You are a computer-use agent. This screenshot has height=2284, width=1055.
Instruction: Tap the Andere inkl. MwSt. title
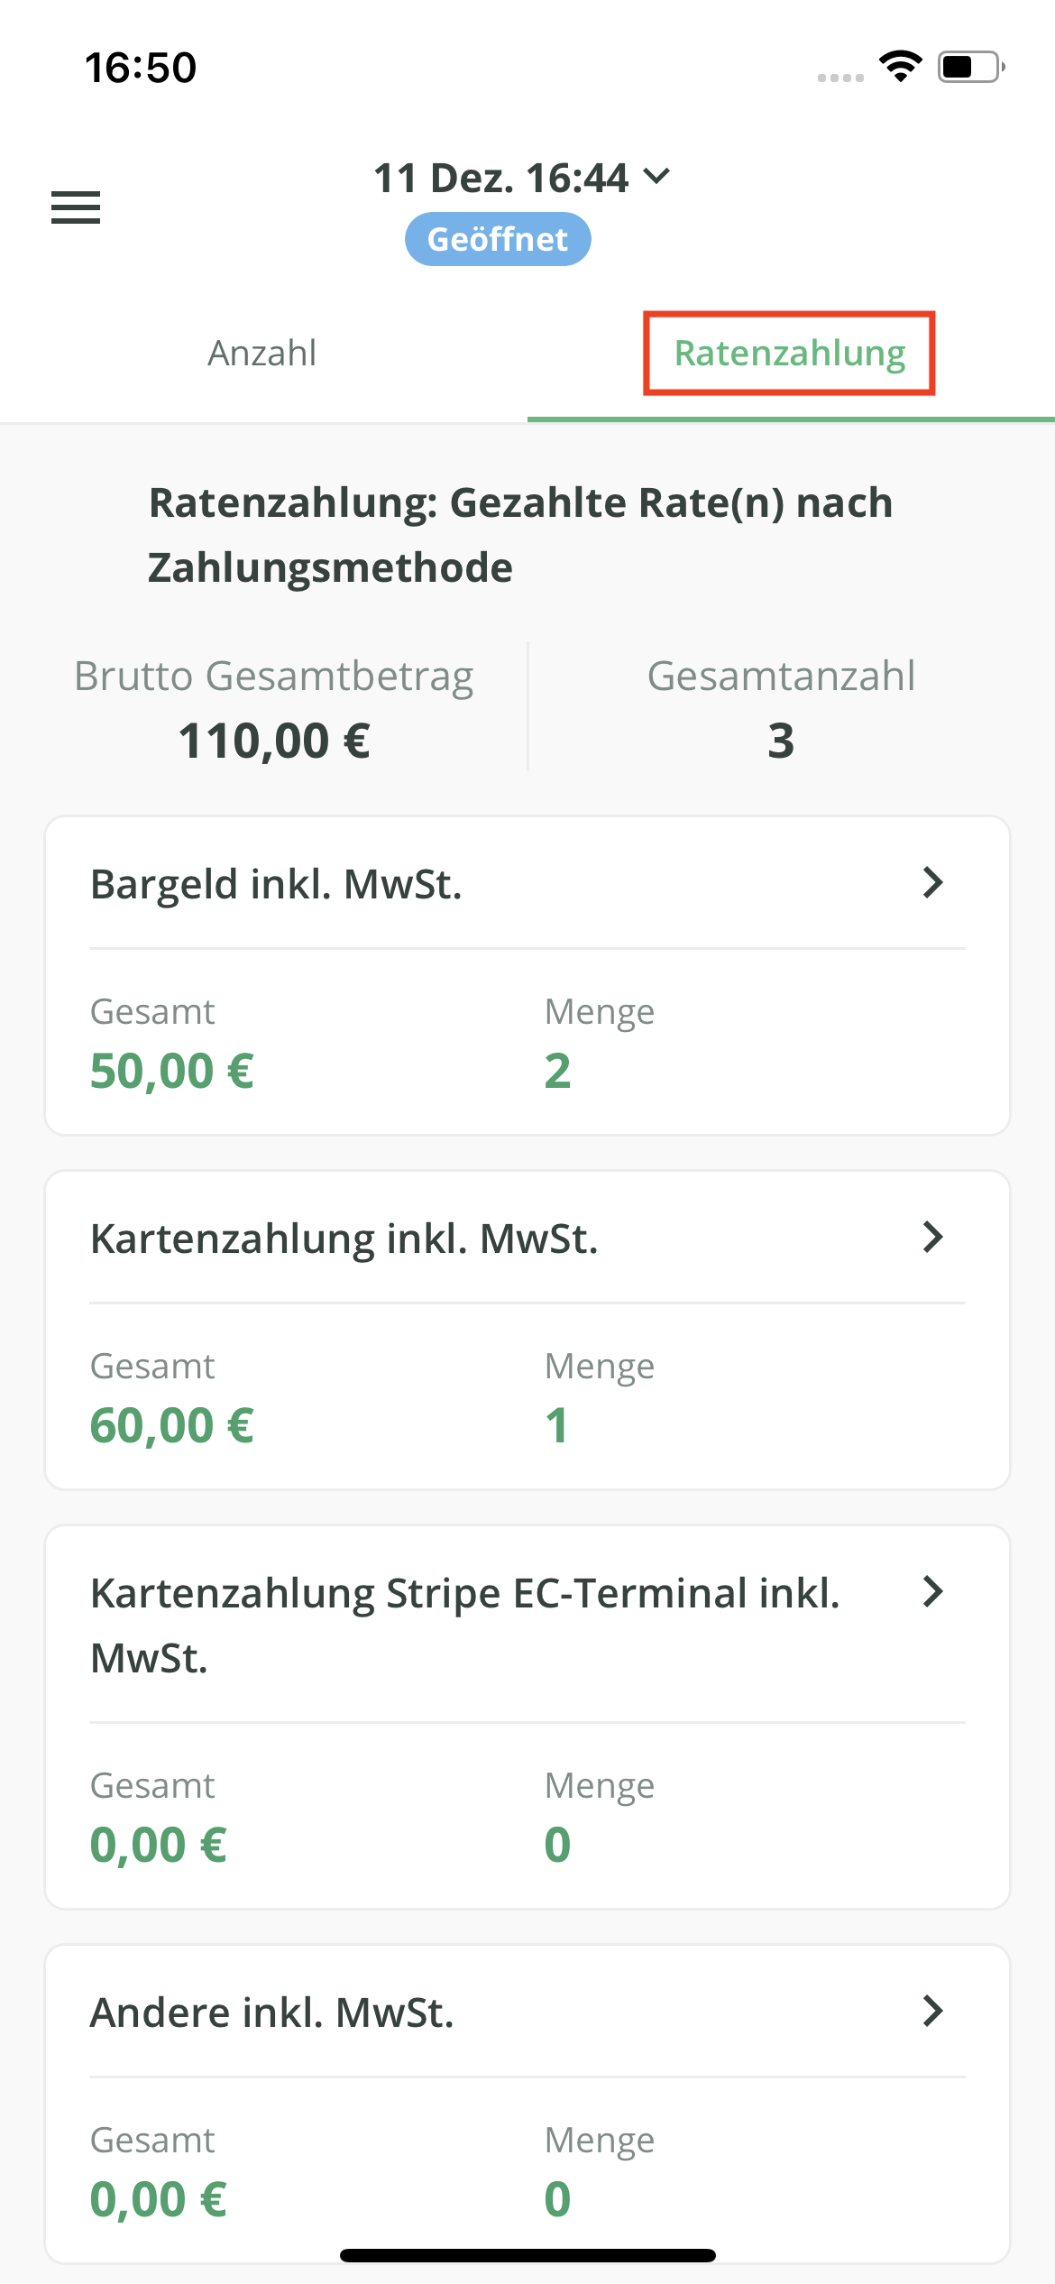[x=271, y=2012]
